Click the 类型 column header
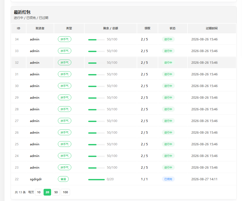The image size is (242, 201). pyautogui.click(x=69, y=28)
